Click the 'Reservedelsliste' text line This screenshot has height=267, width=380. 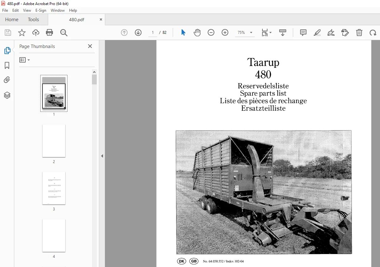click(263, 86)
